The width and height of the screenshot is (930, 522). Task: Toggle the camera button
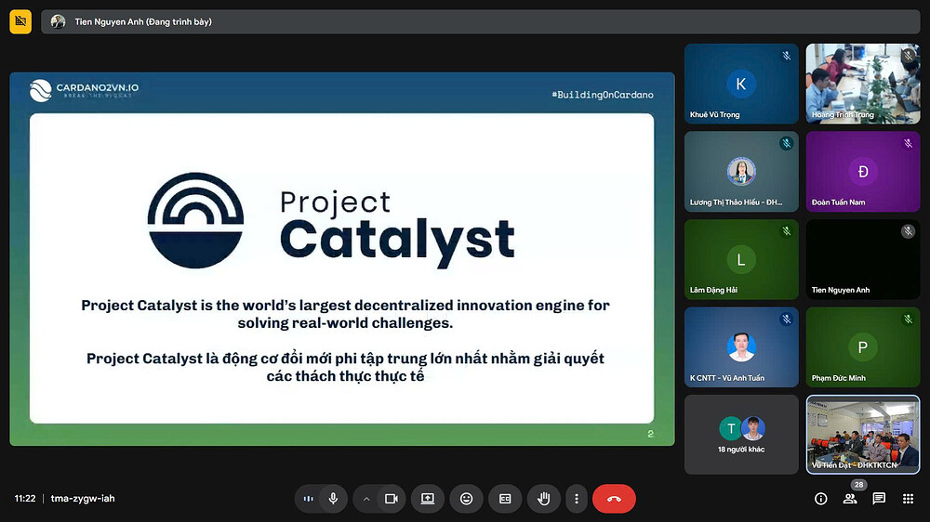392,499
